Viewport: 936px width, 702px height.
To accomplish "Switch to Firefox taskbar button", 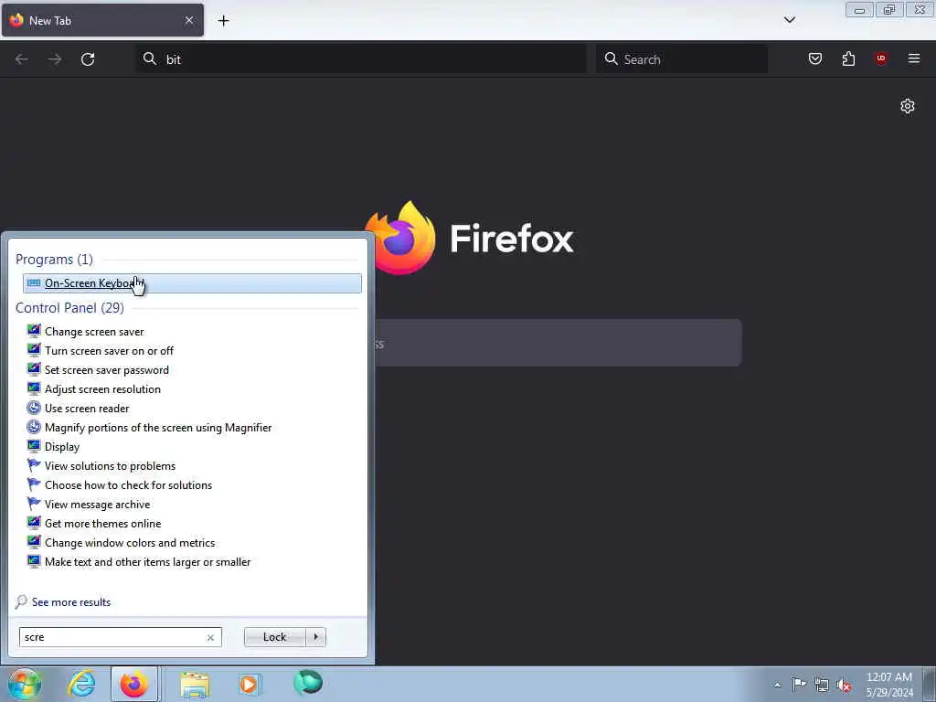I will (134, 684).
